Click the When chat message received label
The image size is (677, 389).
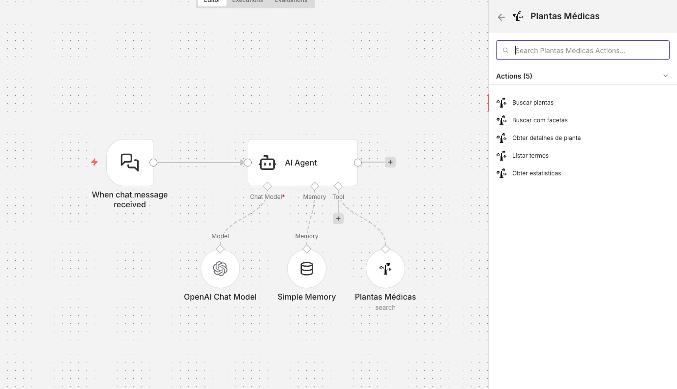tap(130, 199)
